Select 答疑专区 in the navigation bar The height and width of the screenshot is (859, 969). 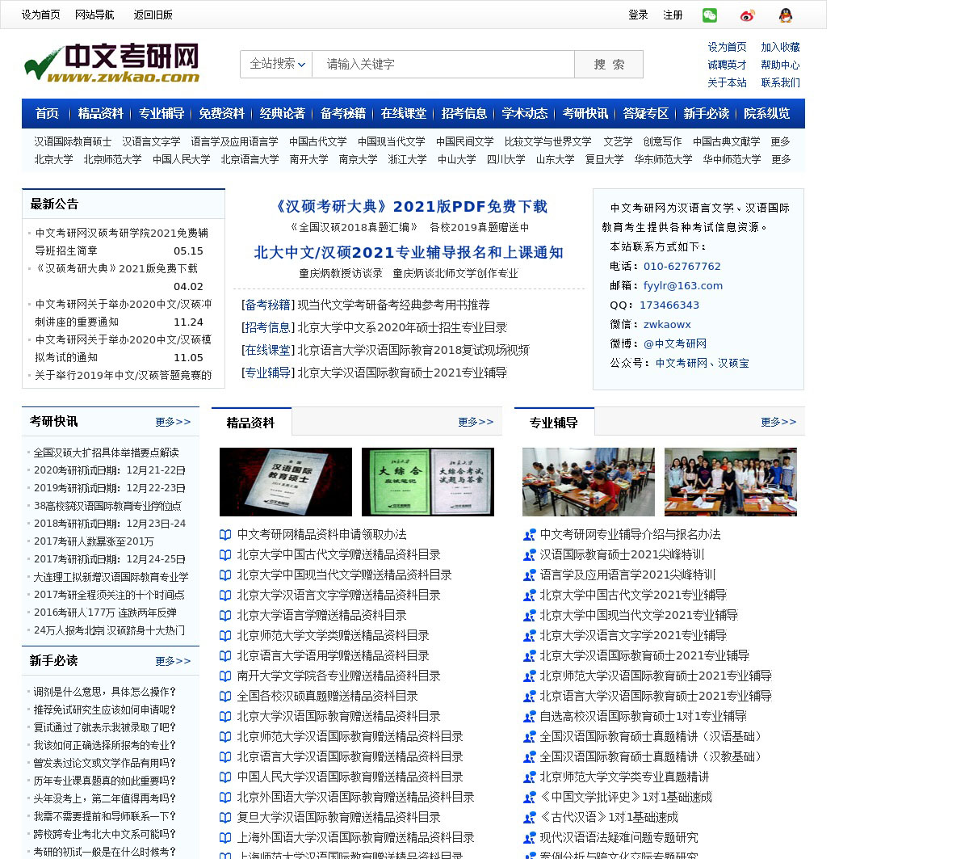pyautogui.click(x=646, y=113)
